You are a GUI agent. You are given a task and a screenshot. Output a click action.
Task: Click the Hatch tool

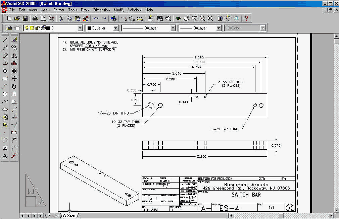[5, 140]
